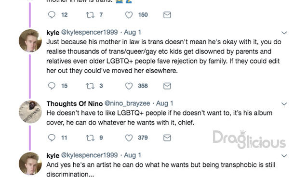Retweet kyle's tweet with 3 retweets
This screenshot has height=177, width=307.
tap(90, 86)
